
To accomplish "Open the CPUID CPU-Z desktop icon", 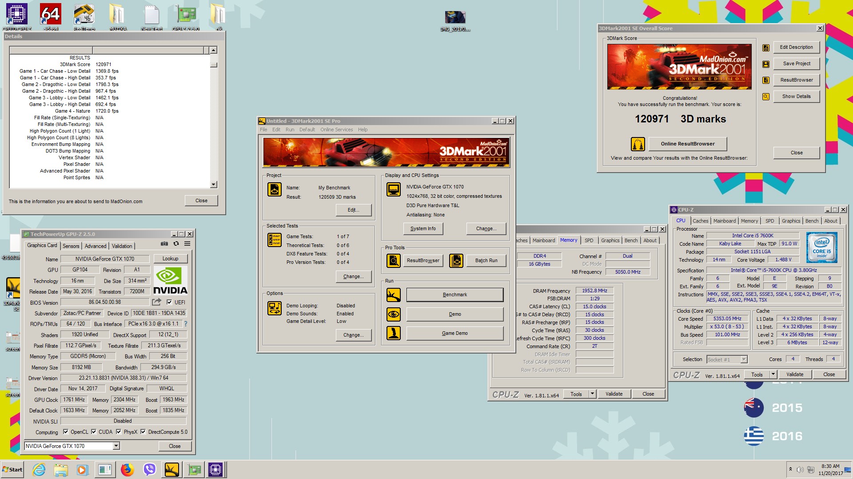I will 17,16.
